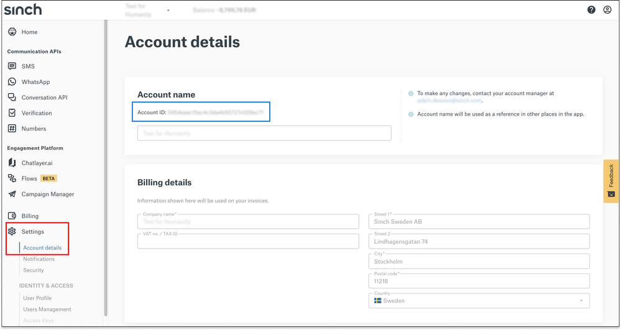Click the Flows icon

coord(12,178)
